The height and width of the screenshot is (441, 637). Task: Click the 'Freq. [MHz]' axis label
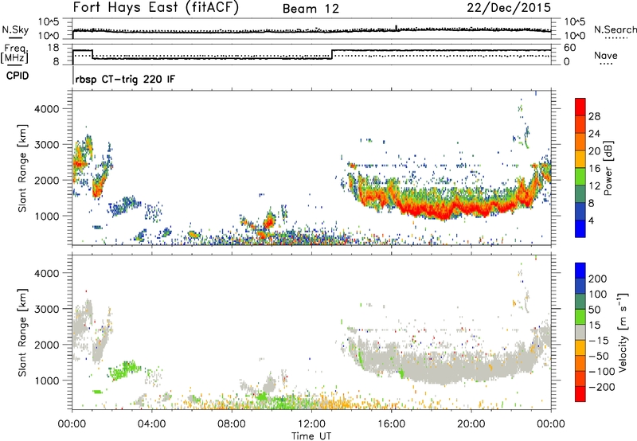14,54
